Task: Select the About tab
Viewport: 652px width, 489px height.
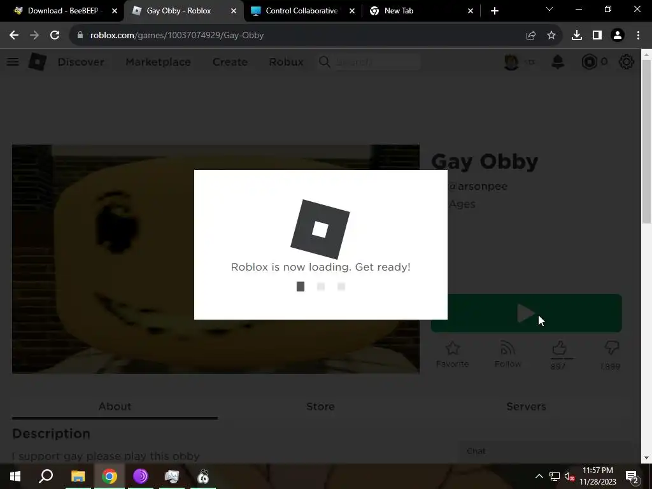Action: point(115,406)
